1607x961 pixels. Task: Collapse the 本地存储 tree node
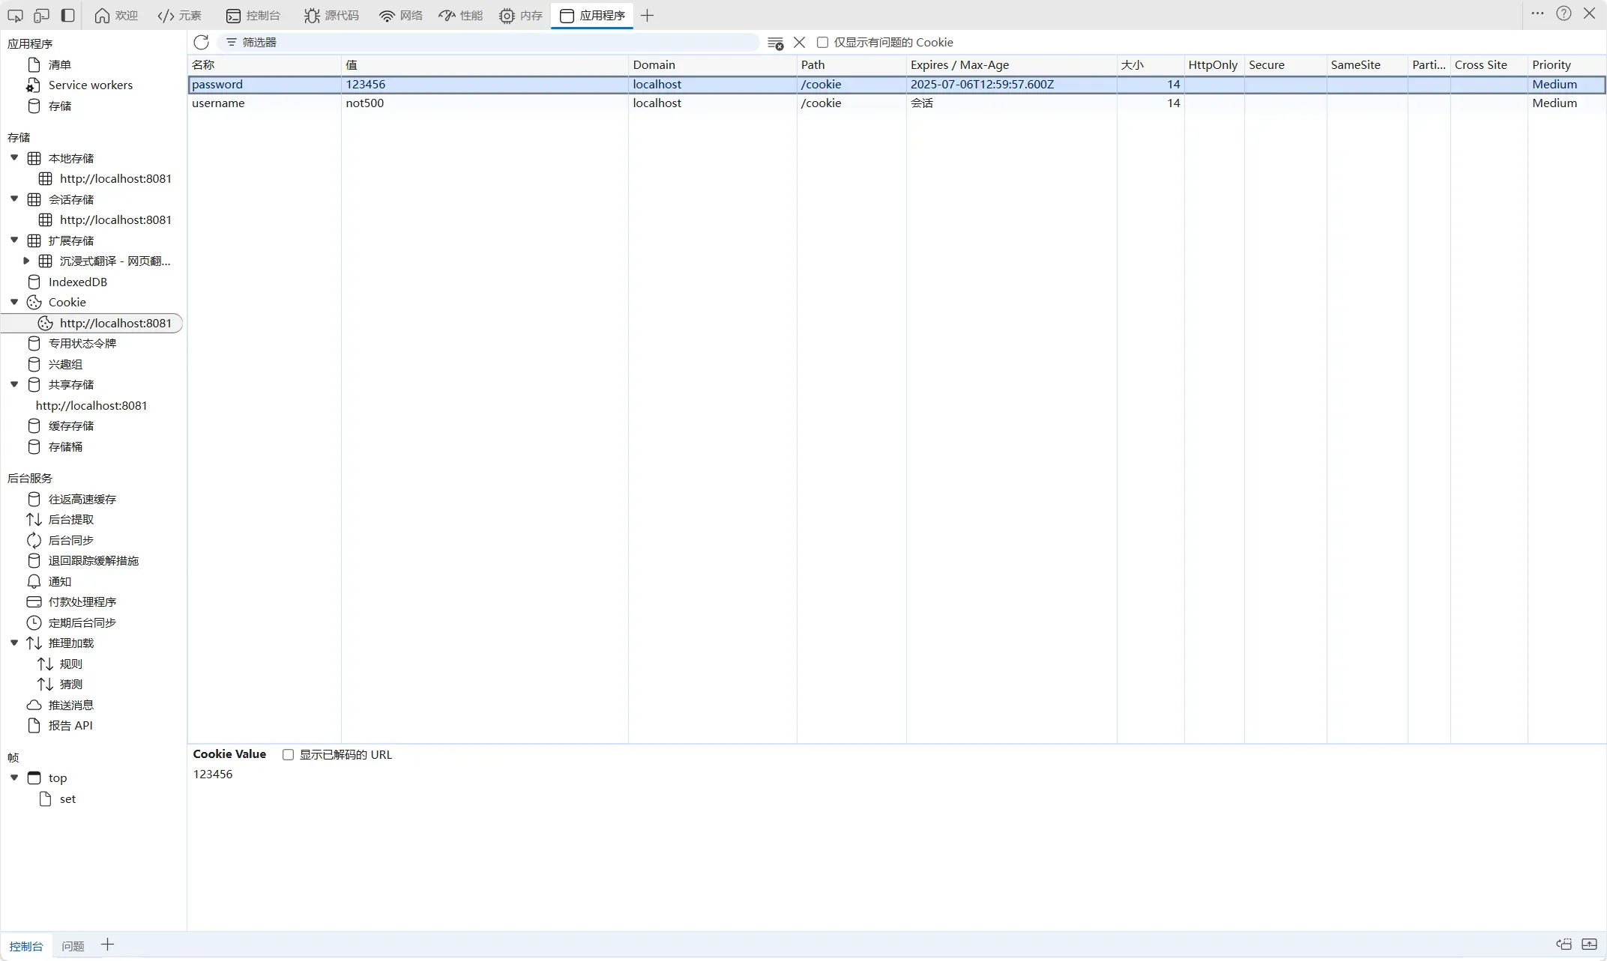(14, 158)
